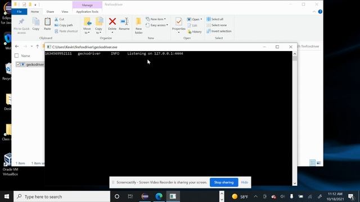Toggle the select-all checkbox beside Name
Image resolution: width=360 pixels, height=202 pixels.
[16, 56]
